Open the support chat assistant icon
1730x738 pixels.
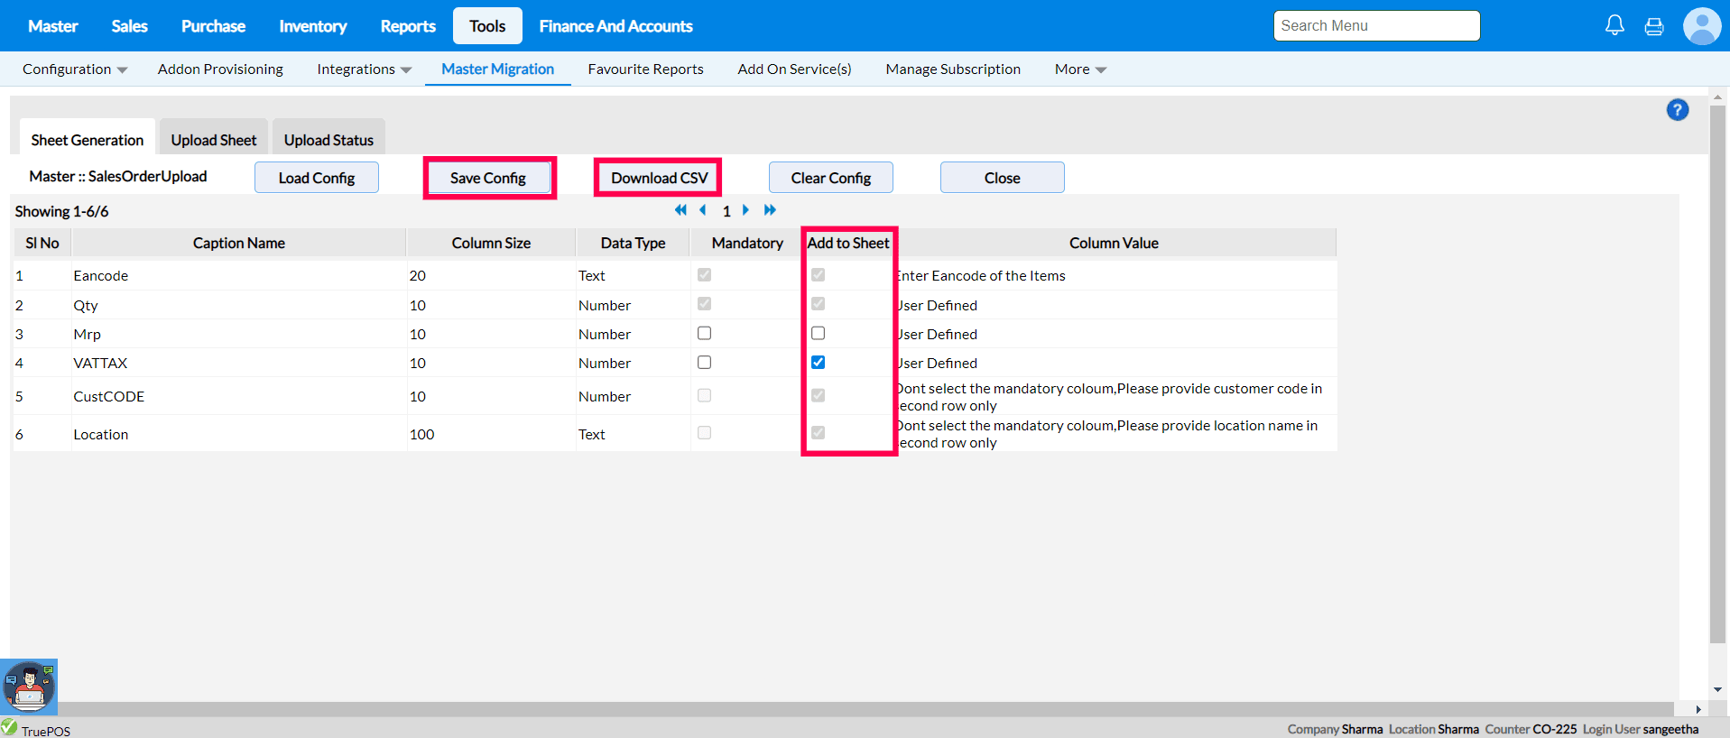click(x=29, y=687)
